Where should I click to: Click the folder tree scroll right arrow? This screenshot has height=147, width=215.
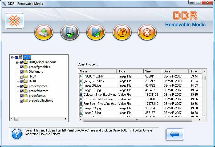(x=66, y=119)
